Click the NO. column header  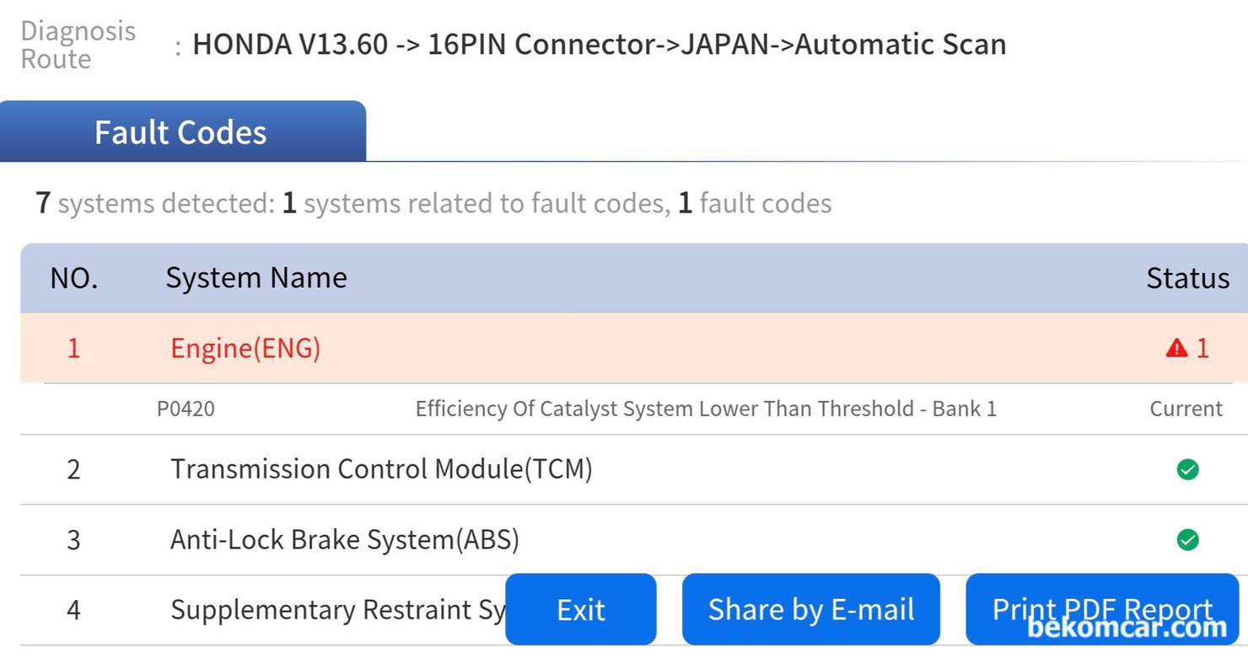(x=74, y=278)
